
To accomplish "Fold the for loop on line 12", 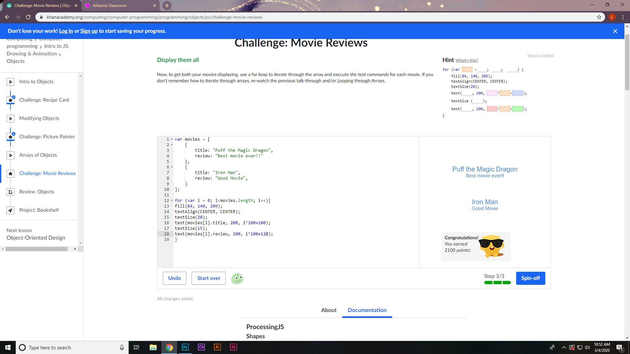I will [x=172, y=201].
